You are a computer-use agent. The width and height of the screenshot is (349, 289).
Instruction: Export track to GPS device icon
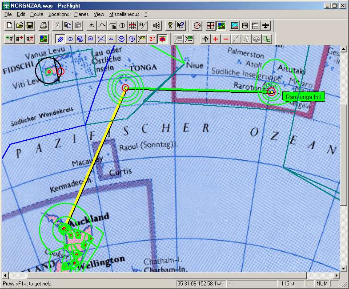(30, 39)
